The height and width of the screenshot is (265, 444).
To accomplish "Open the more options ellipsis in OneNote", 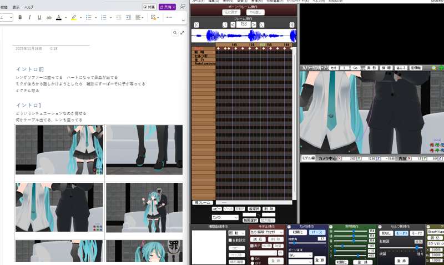I will tap(169, 18).
